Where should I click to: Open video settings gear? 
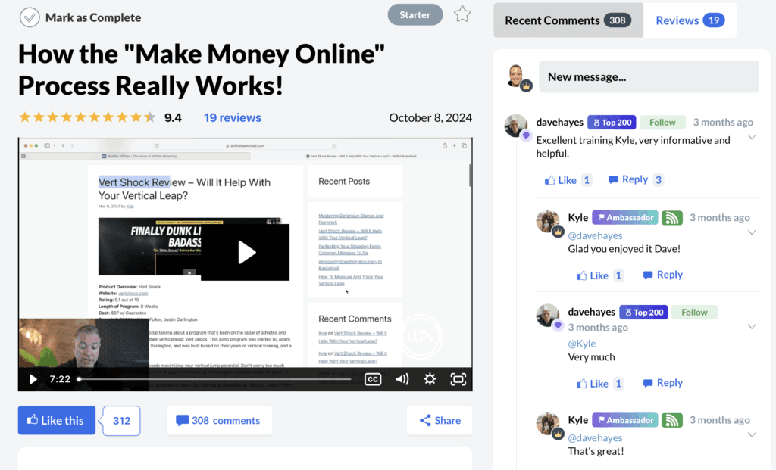point(430,379)
